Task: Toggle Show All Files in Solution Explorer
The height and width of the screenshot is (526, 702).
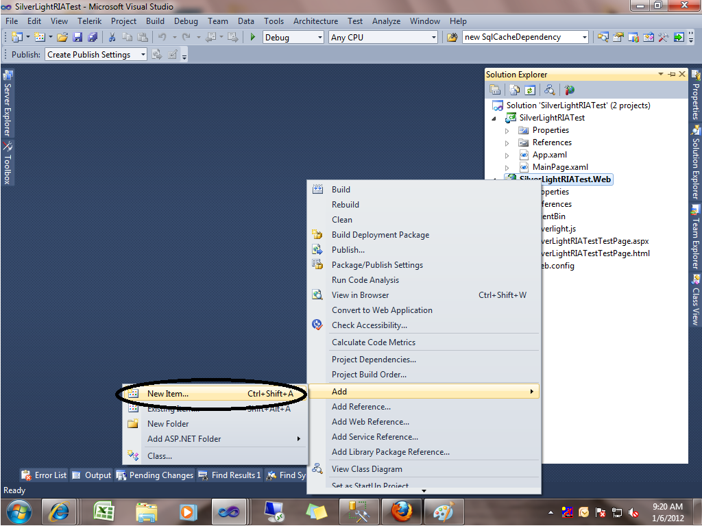Action: pyautogui.click(x=514, y=90)
